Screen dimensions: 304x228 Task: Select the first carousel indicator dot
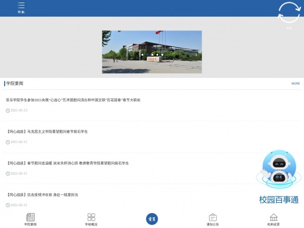coord(142,54)
